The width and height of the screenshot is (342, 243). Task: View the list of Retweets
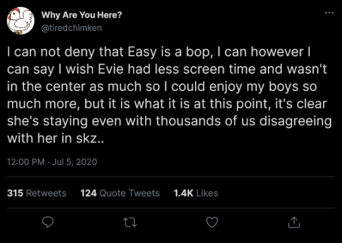[x=37, y=193]
